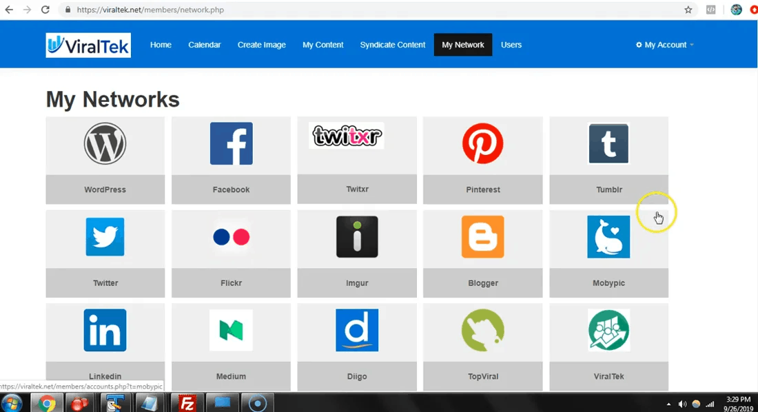The width and height of the screenshot is (758, 412).
Task: Select the Mobypic whale icon
Action: pos(608,236)
